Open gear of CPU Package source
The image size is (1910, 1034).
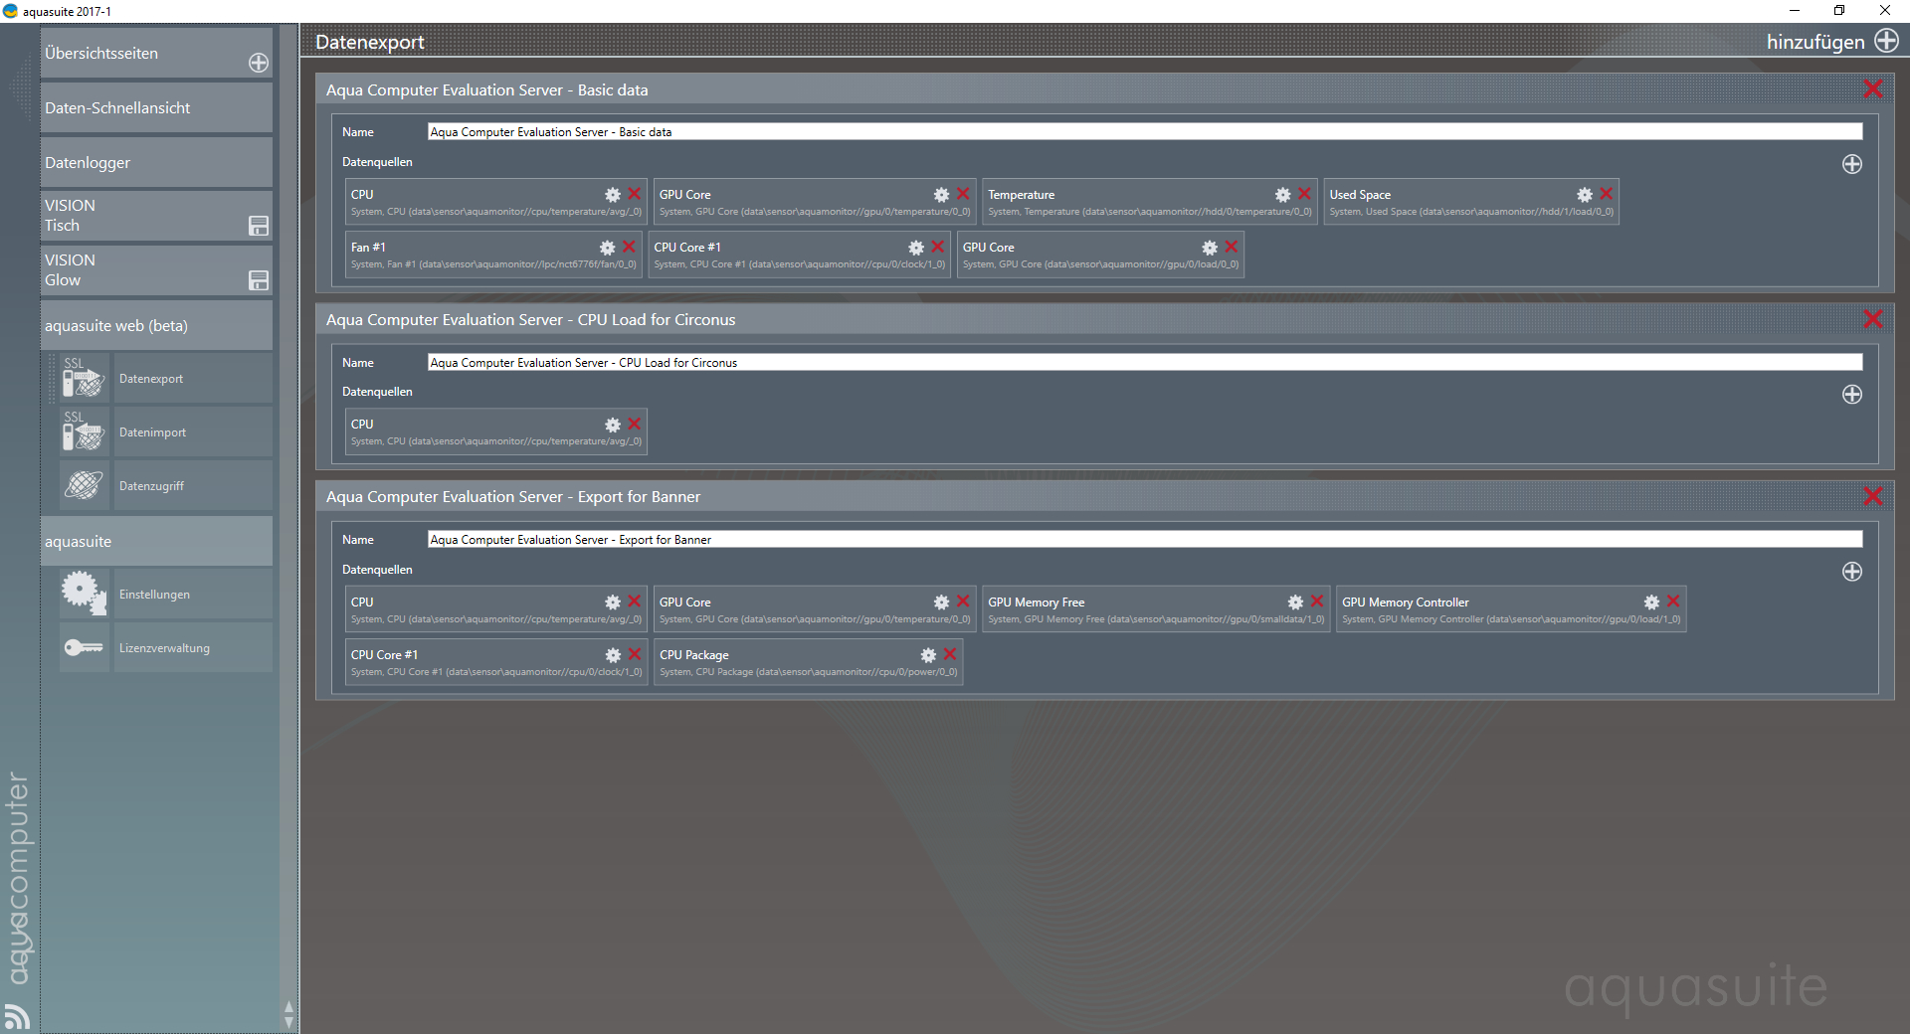click(928, 655)
